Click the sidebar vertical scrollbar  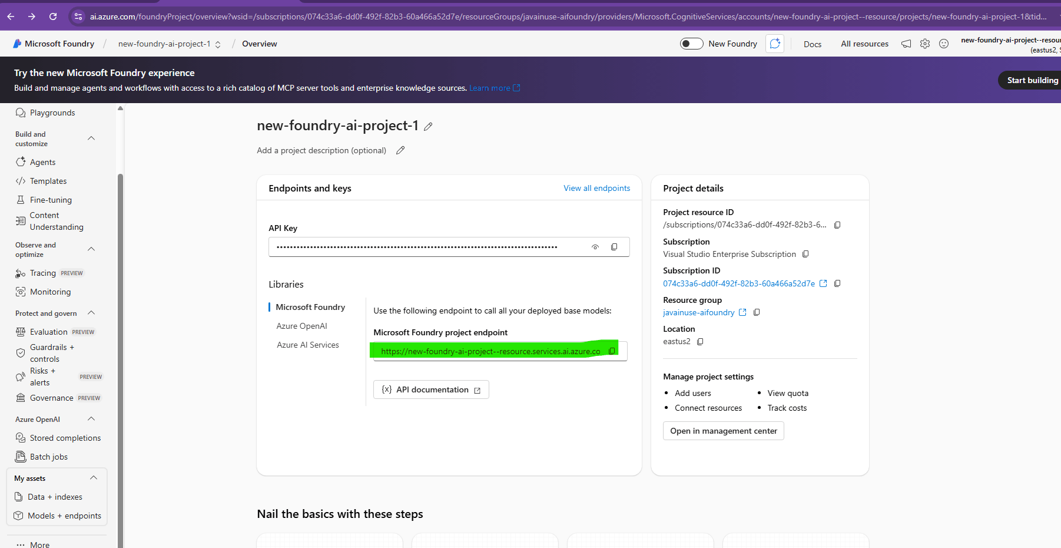point(120,354)
